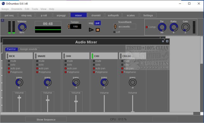The width and height of the screenshot is (204, 123).
Task: Maximize the Audio Mixer panel icon
Action: [167, 41]
